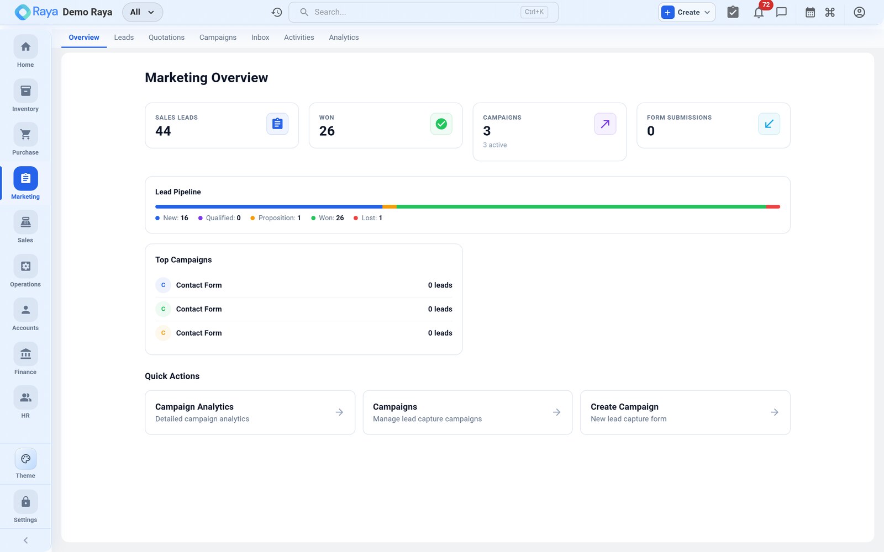Screen dimensions: 884x552
Task: Click the 'Lost: 1' pipeline legend
Action: pyautogui.click(x=368, y=218)
